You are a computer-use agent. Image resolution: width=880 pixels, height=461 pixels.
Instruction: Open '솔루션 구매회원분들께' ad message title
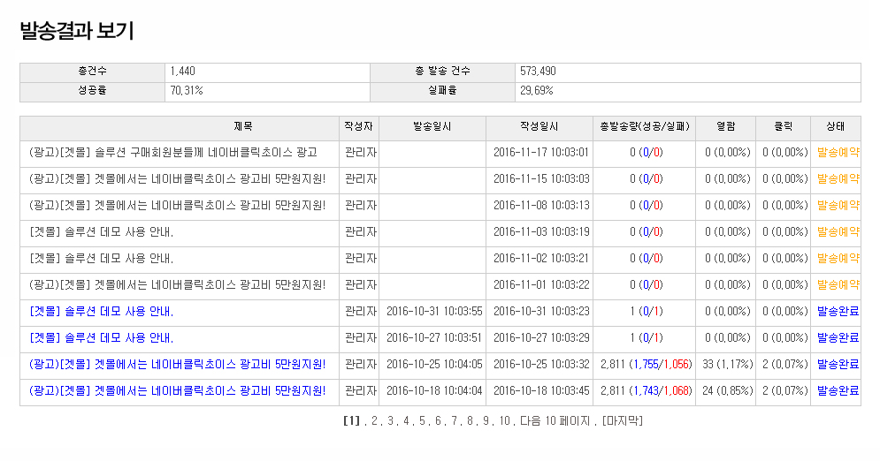click(x=172, y=152)
